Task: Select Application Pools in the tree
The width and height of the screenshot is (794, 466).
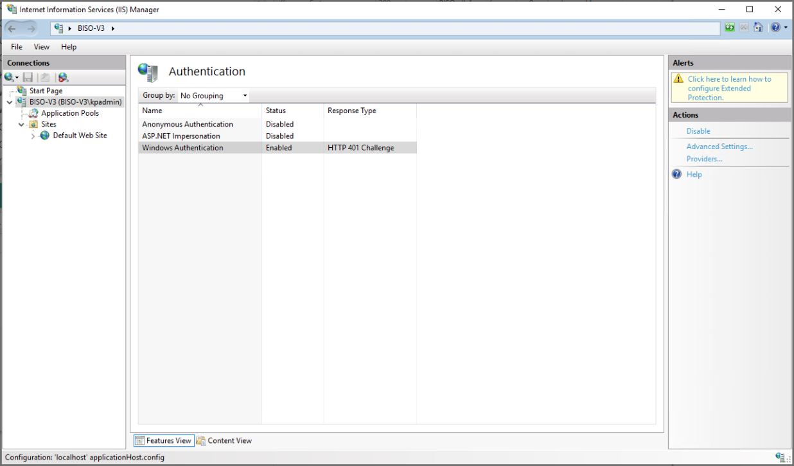Action: pos(70,113)
